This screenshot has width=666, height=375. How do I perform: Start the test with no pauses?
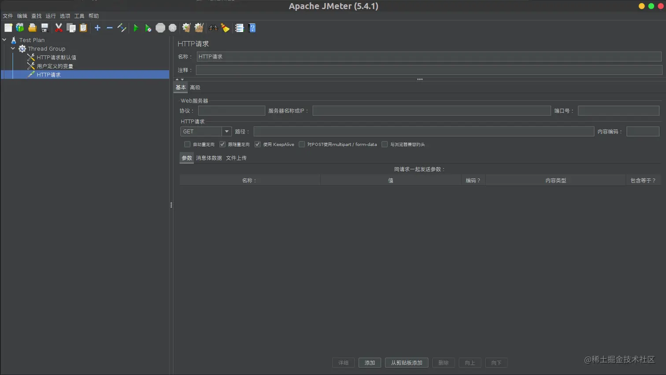pyautogui.click(x=148, y=28)
